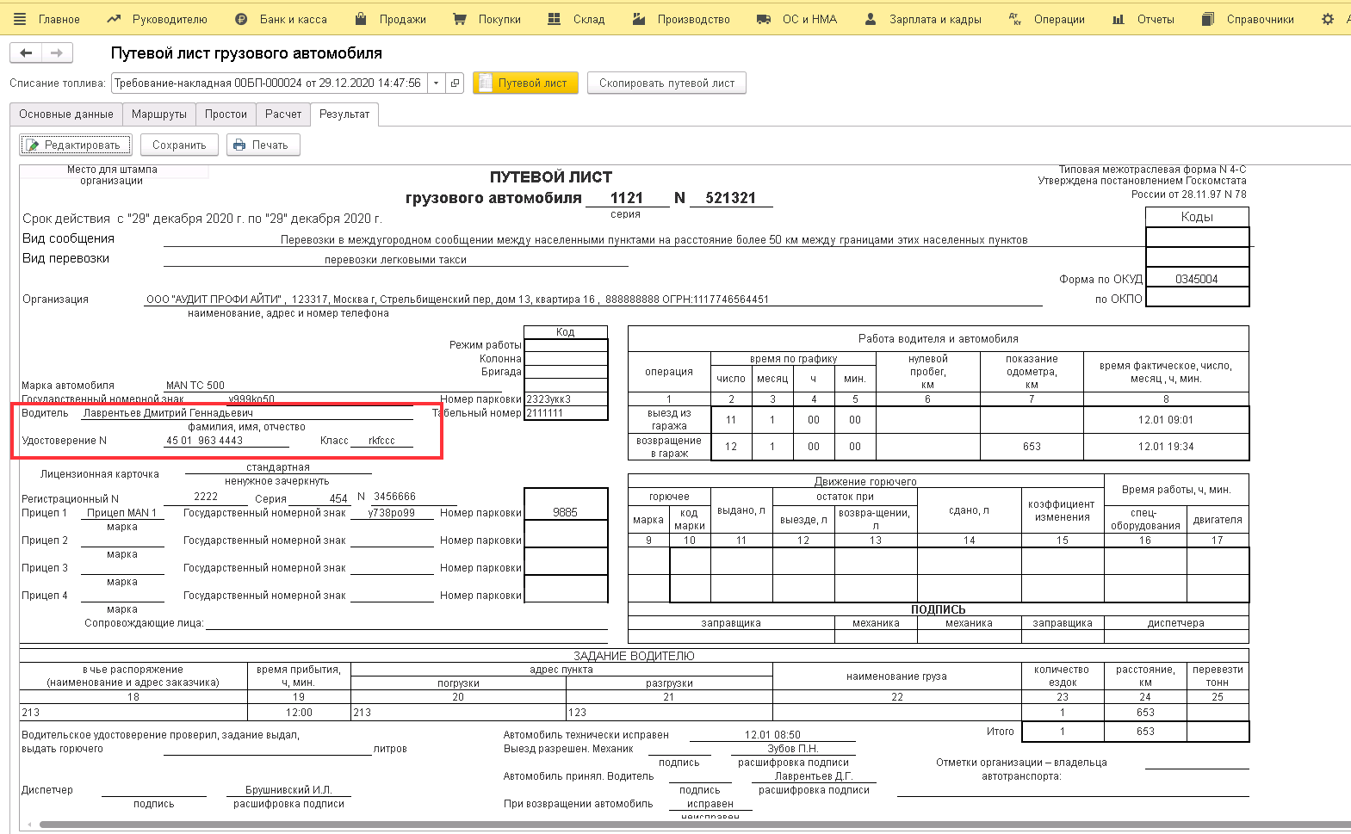Open the selected Требование-накладная document icon
The image size is (1351, 834).
pyautogui.click(x=455, y=83)
